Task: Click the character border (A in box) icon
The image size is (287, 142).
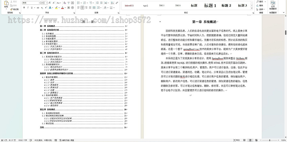Action: [72, 3]
